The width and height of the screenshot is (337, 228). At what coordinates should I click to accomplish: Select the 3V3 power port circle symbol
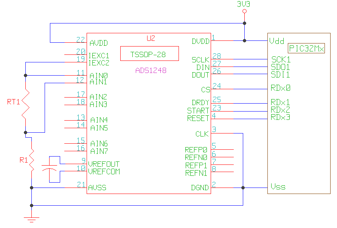tap(244, 11)
